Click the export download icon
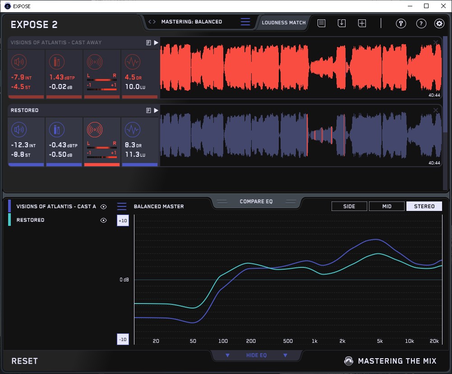The image size is (452, 374). pyautogui.click(x=341, y=23)
